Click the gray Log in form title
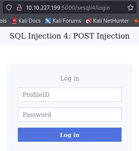 point(70,78)
